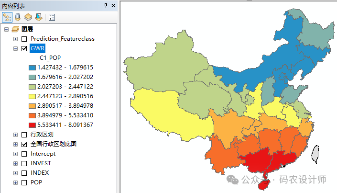Click the 图层 data frame label
This screenshot has width=337, height=193.
point(27,29)
